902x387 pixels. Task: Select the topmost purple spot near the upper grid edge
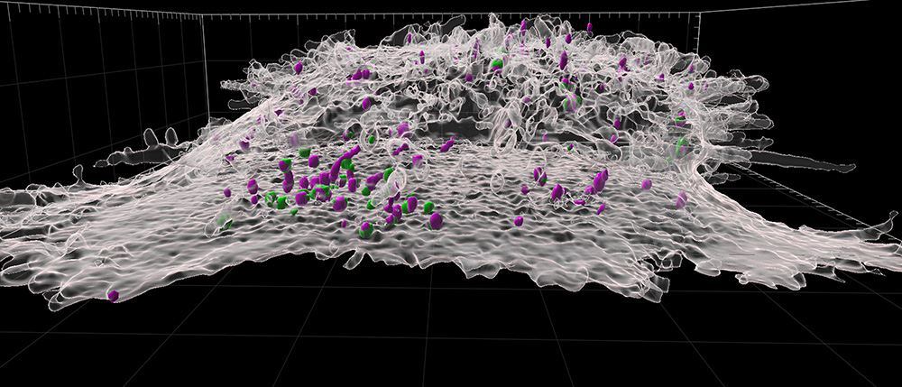[x=589, y=26]
